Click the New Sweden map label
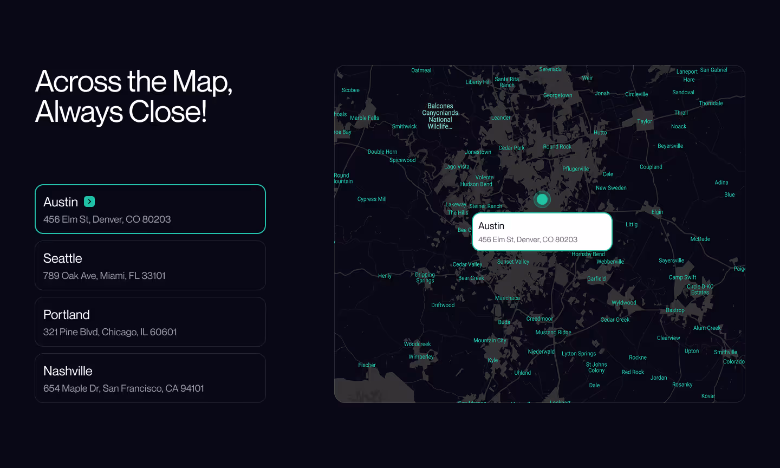Viewport: 780px width, 468px height. (611, 188)
